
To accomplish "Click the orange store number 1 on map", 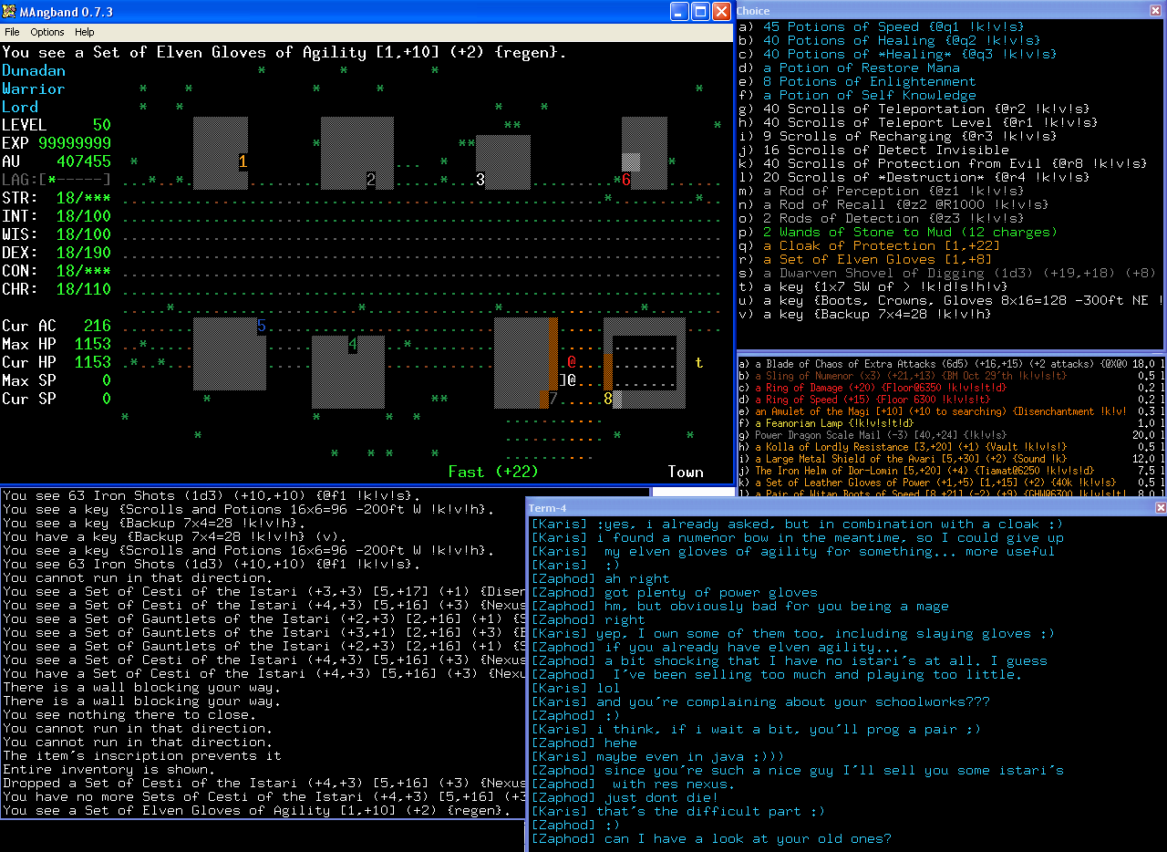I will point(243,161).
